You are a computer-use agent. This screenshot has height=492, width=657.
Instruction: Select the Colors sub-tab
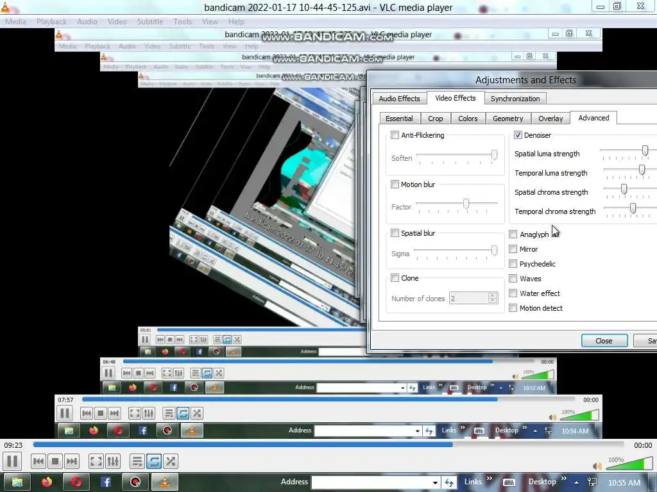click(468, 119)
